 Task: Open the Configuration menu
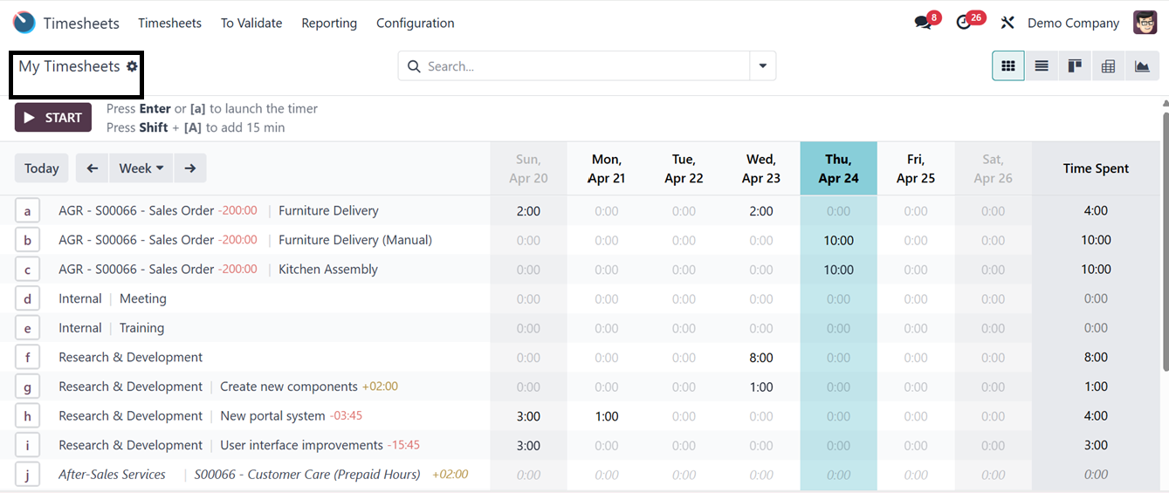click(415, 23)
